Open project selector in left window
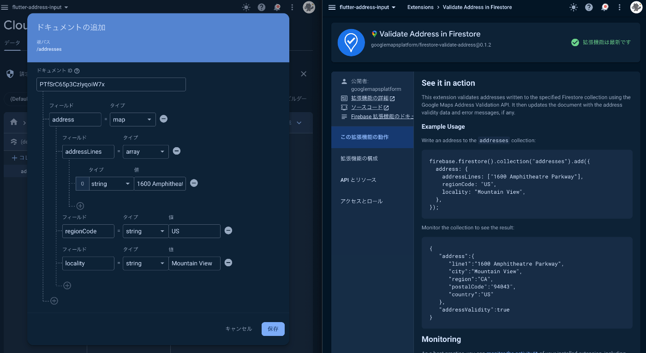The image size is (646, 353). click(x=40, y=7)
